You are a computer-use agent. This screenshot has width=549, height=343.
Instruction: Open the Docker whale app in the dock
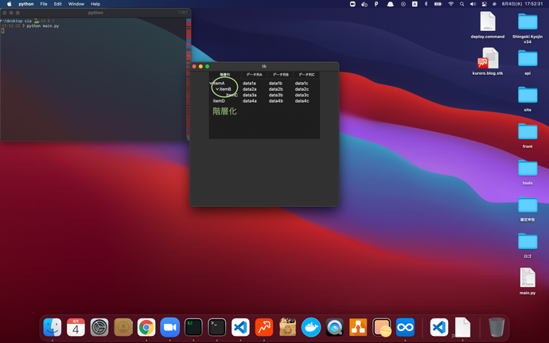311,327
